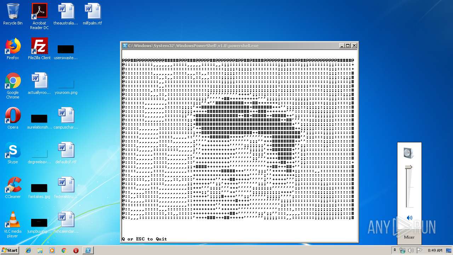This screenshot has width=453, height=255.
Task: Open defaultof.rtf document
Action: 66,153
